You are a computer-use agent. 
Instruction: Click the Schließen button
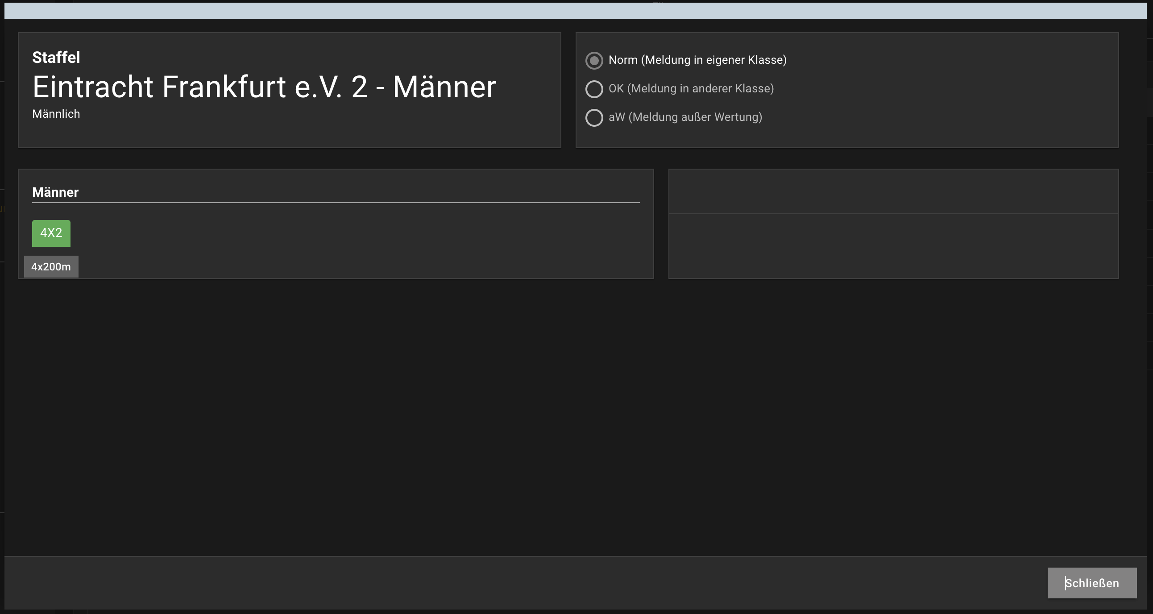click(x=1092, y=583)
